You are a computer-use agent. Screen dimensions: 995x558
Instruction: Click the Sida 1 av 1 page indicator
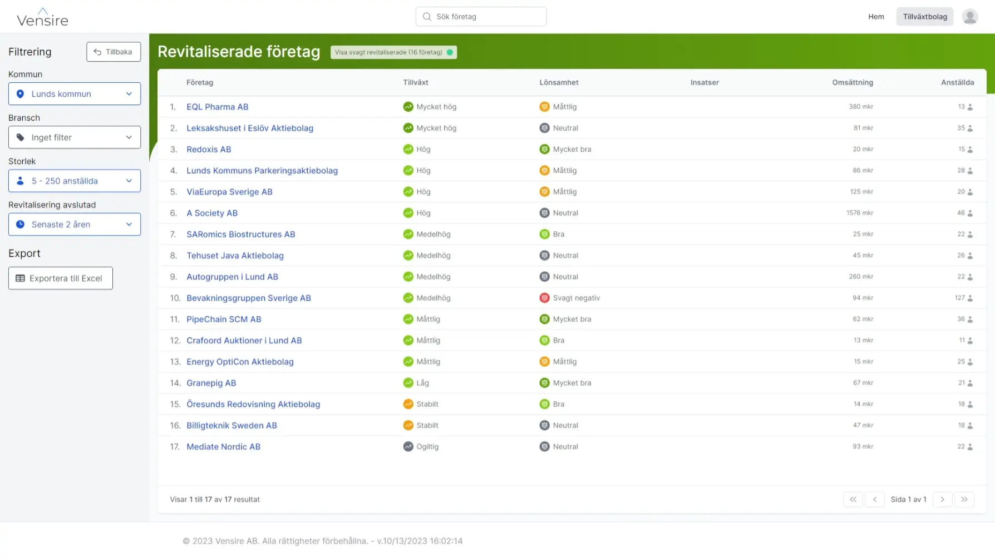pyautogui.click(x=909, y=500)
